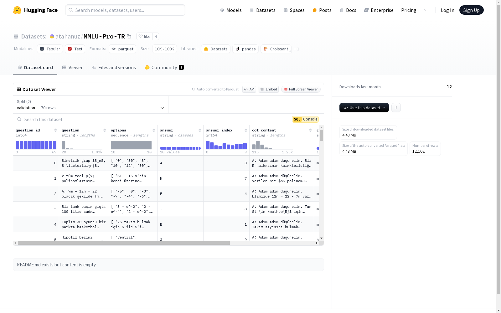Image resolution: width=501 pixels, height=313 pixels.
Task: Open Files and versions tab
Action: (x=114, y=67)
